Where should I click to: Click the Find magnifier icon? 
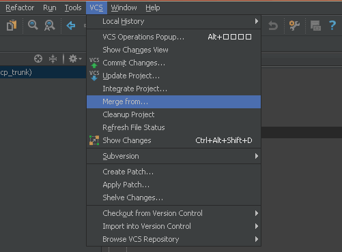click(33, 25)
